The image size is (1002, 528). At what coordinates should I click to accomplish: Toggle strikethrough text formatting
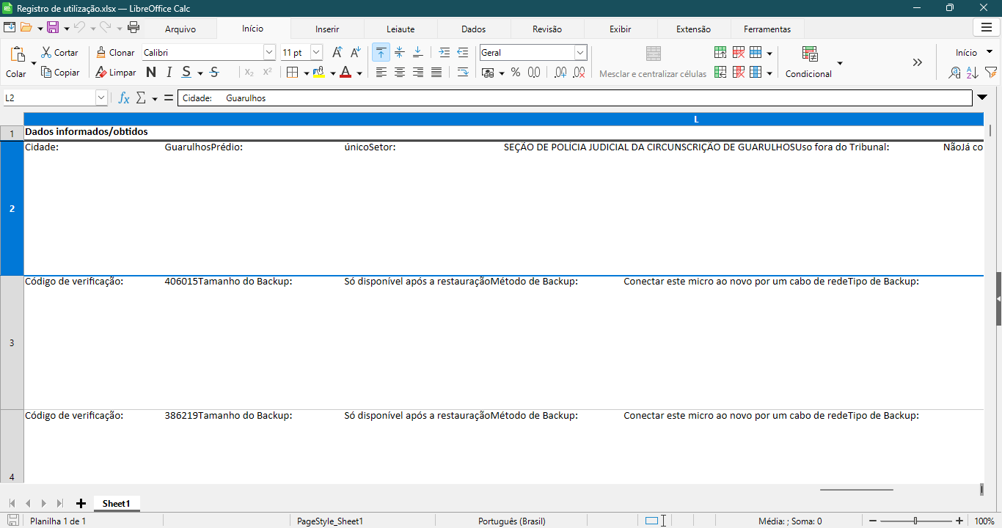pyautogui.click(x=214, y=73)
